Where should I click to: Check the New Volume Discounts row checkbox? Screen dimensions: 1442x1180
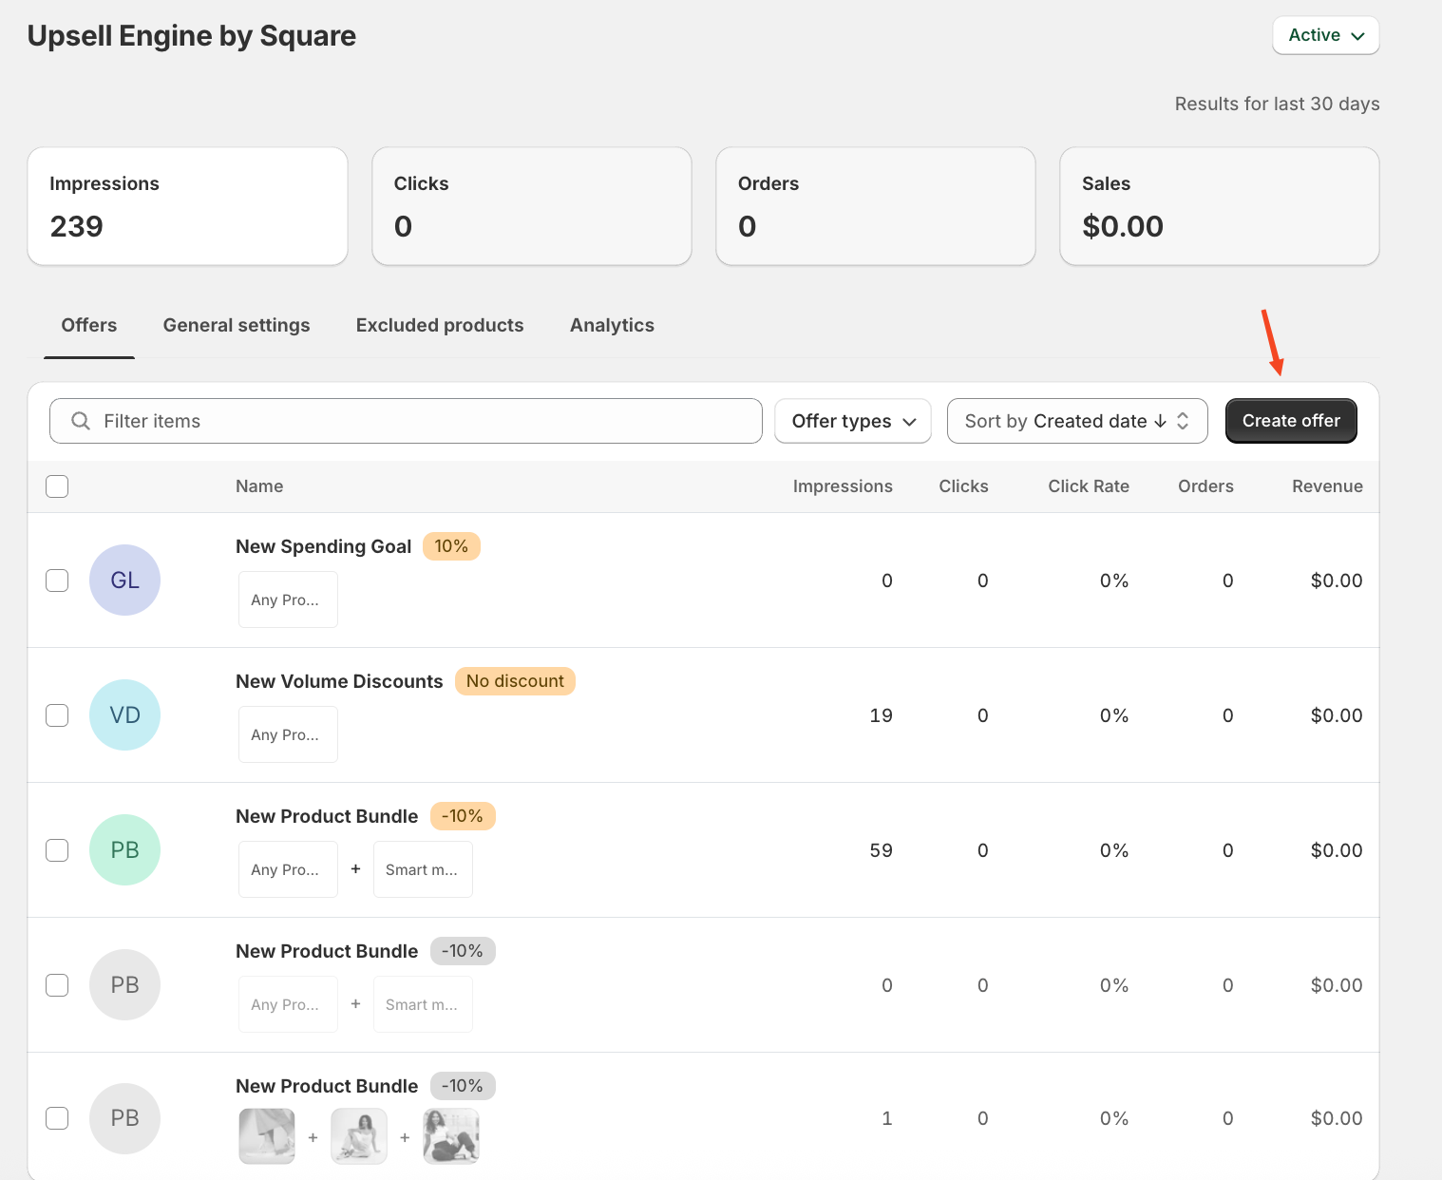(57, 715)
